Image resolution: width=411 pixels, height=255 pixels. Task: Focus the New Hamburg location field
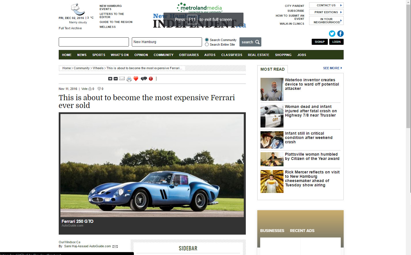[x=167, y=42]
